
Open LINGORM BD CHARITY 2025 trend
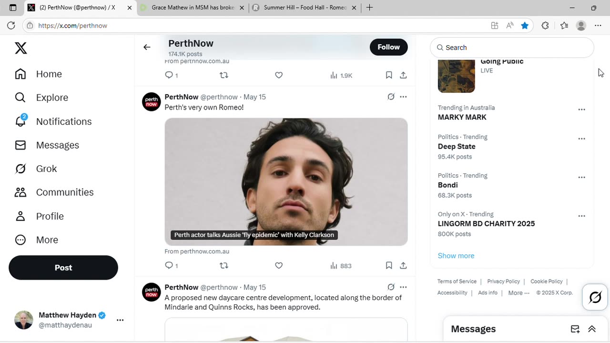[486, 223]
